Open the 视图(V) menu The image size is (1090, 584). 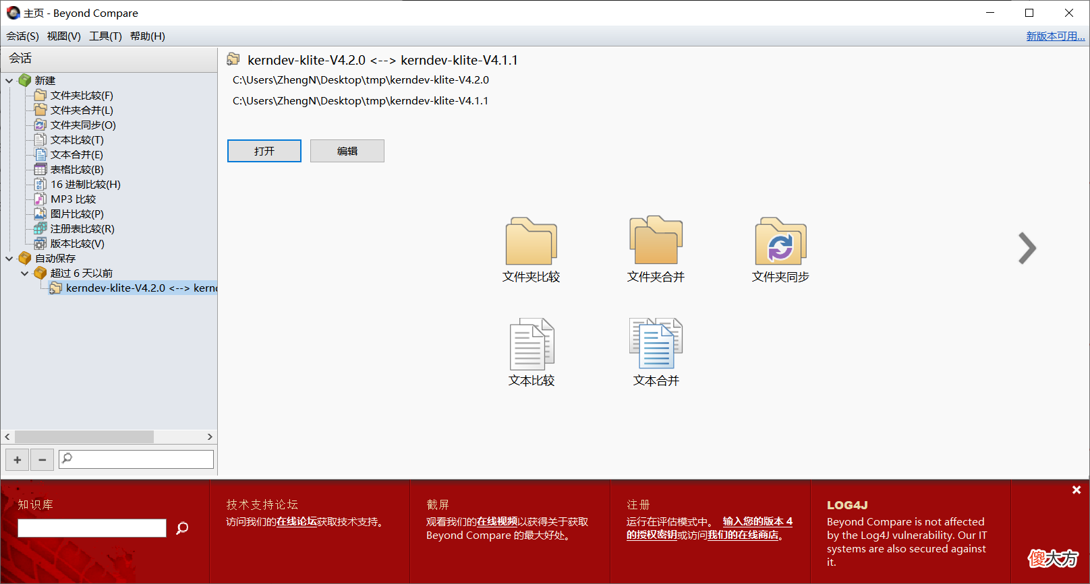(x=64, y=36)
